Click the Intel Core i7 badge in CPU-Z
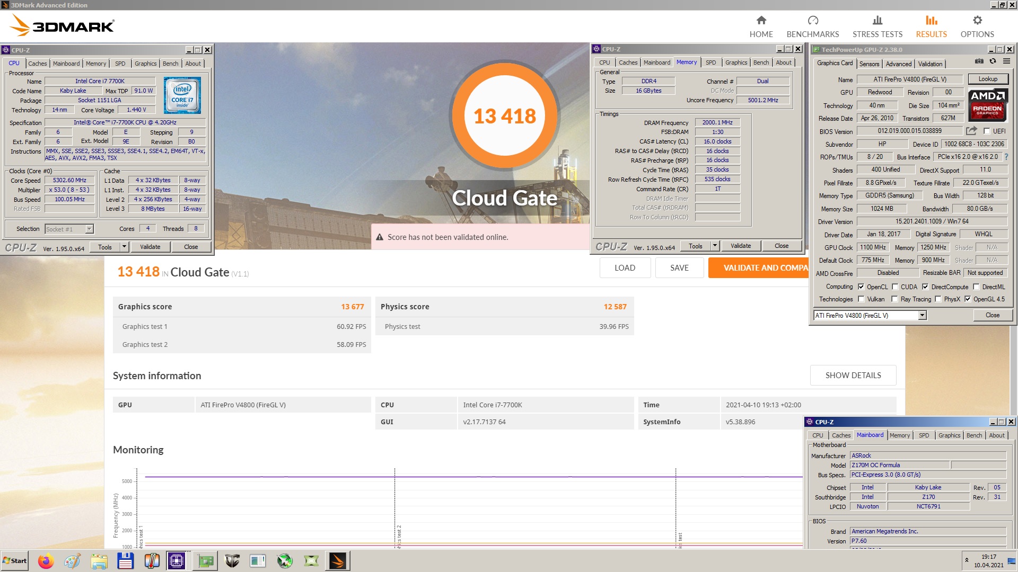This screenshot has width=1018, height=572. [182, 95]
